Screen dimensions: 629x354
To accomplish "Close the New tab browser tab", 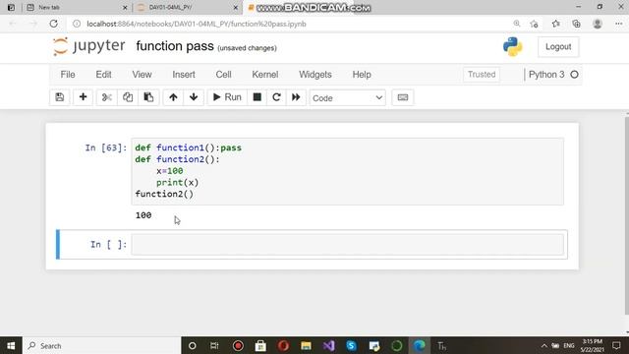I will coord(125,8).
